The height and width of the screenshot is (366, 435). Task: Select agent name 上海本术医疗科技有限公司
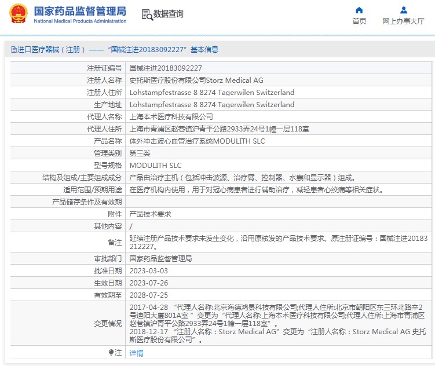[171, 117]
